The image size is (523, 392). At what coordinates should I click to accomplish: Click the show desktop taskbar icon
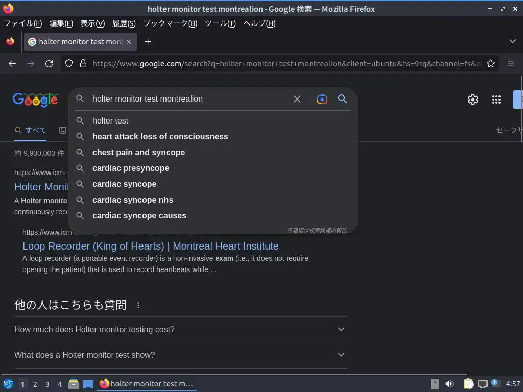point(88,384)
